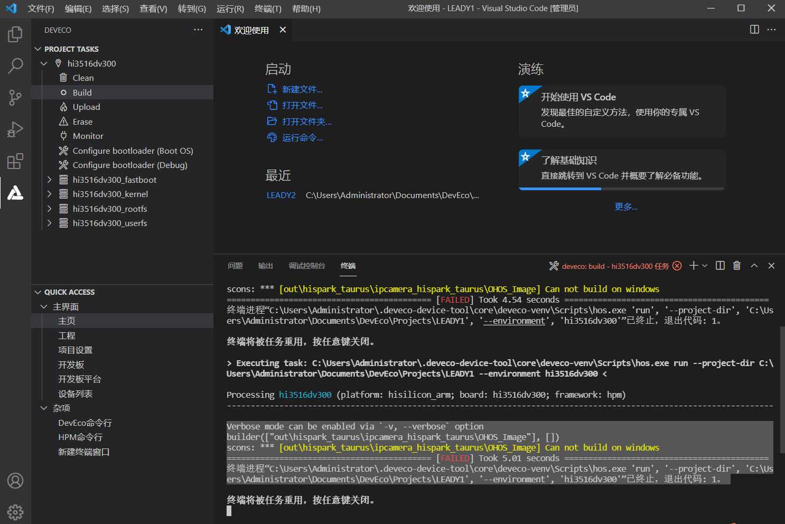Expand hi3516dv300_rootfs node
The height and width of the screenshot is (524, 785).
click(49, 209)
